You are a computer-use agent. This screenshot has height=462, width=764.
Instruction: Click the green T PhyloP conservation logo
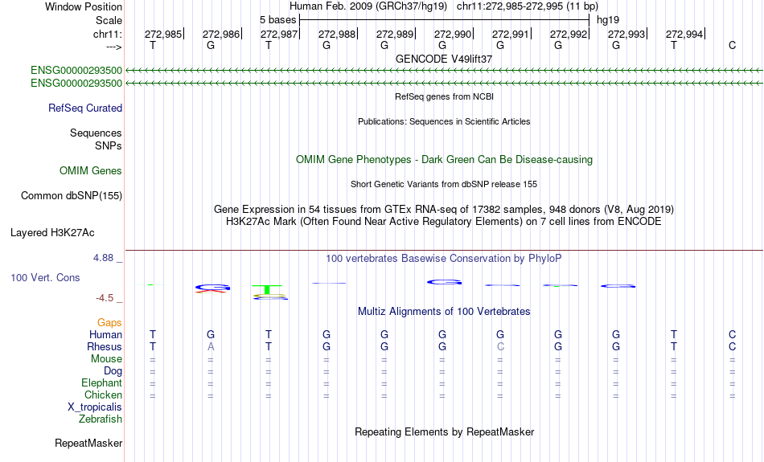pos(267,290)
